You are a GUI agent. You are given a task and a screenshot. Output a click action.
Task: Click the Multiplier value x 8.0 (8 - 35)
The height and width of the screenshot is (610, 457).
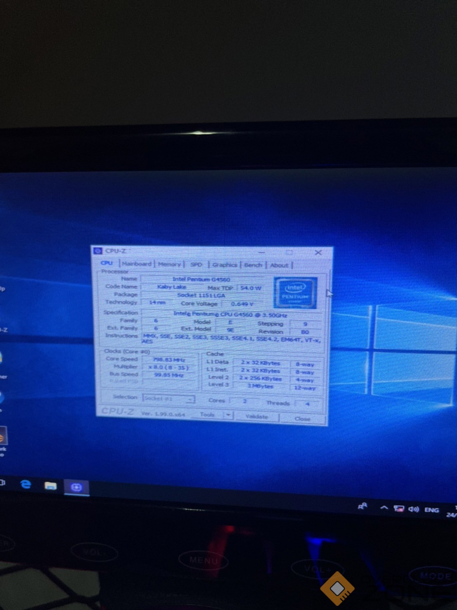pyautogui.click(x=169, y=367)
